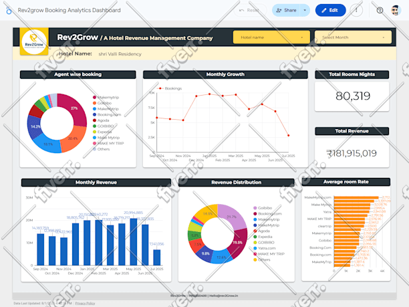Click Agoda legend entry in Agent wise booking
The width and height of the screenshot is (409, 307).
pos(101,120)
